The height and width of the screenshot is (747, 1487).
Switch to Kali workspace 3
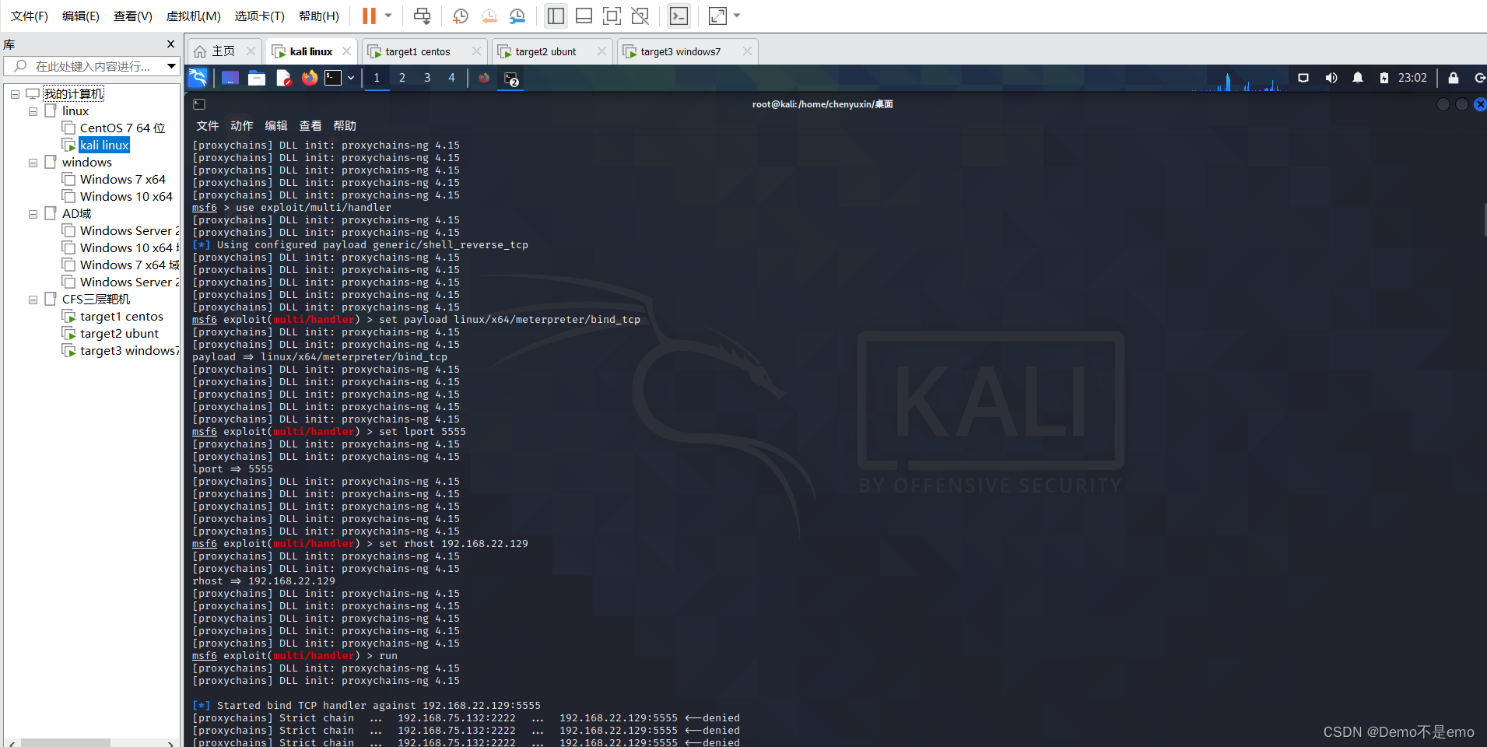426,78
